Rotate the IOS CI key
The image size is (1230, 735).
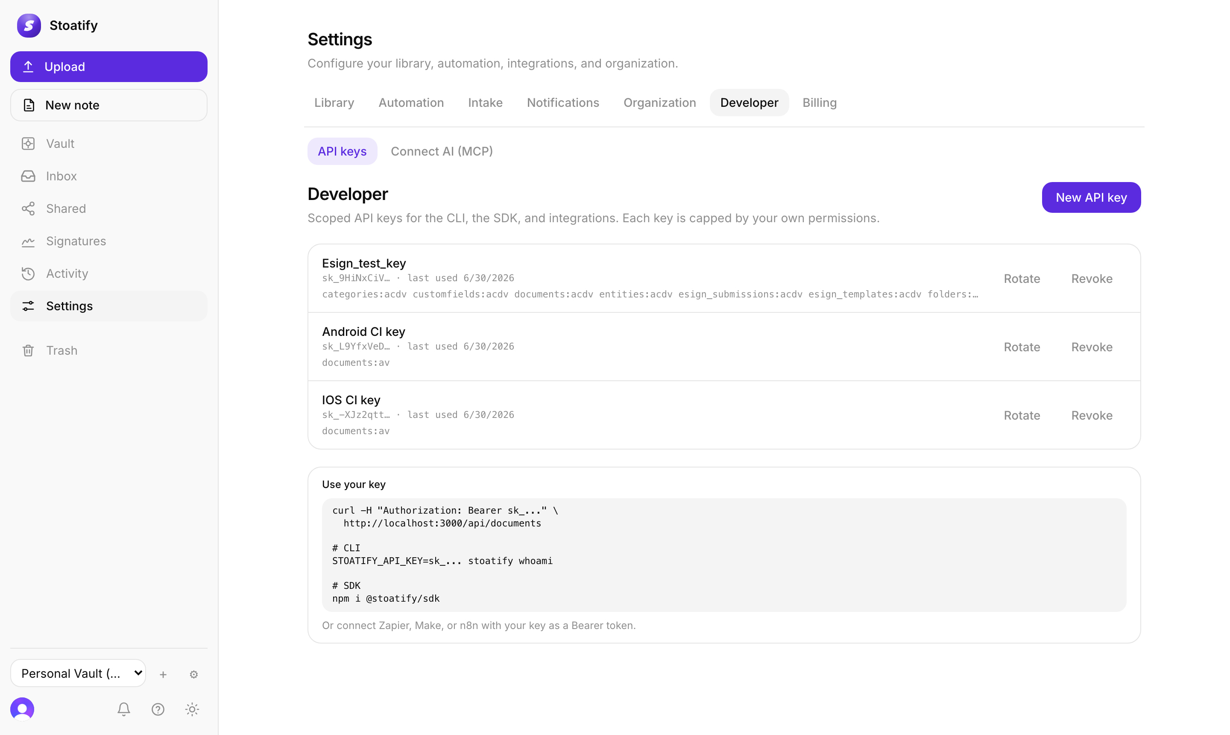point(1022,415)
